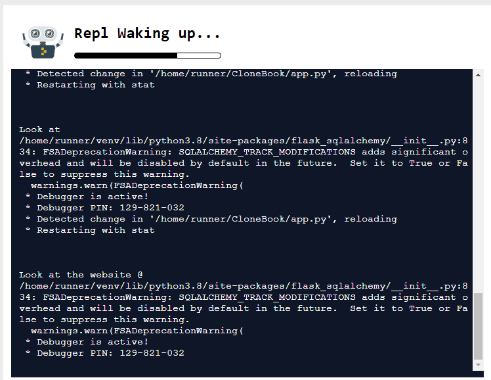Click the first "Debugger PIN: 129-821-032" line
Viewport: 491px width, 380px height.
click(105, 208)
